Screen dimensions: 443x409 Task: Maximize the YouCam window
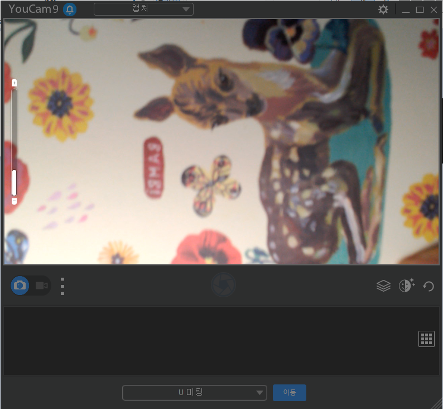pos(420,10)
